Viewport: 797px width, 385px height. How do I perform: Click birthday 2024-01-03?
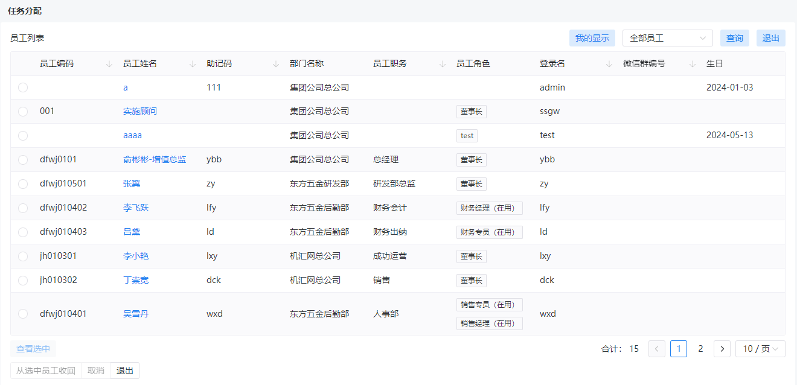(x=730, y=87)
